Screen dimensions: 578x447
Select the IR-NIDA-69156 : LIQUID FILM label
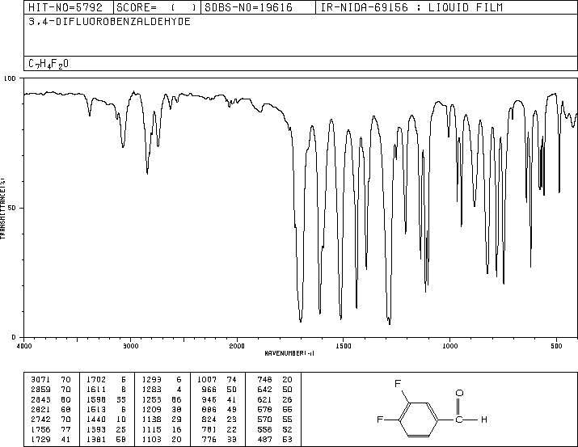point(411,7)
